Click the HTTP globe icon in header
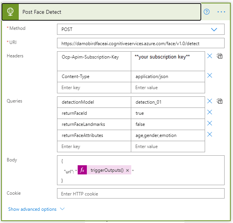Image resolution: width=233 pixels, height=223 pixels. (x=11, y=12)
